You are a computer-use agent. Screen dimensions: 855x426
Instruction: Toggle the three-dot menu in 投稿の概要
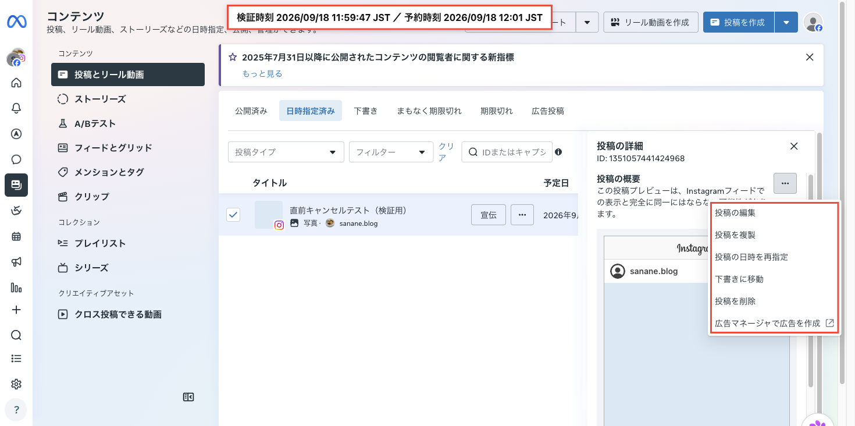(x=785, y=183)
